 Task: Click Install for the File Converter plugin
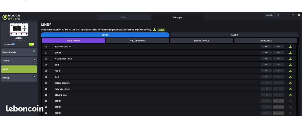pos(161,30)
